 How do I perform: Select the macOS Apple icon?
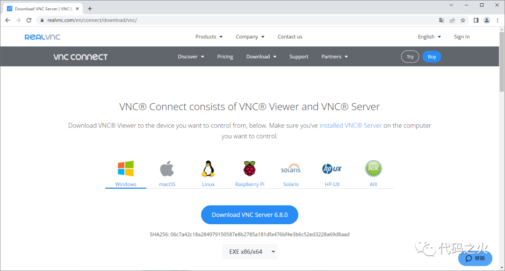tap(167, 168)
